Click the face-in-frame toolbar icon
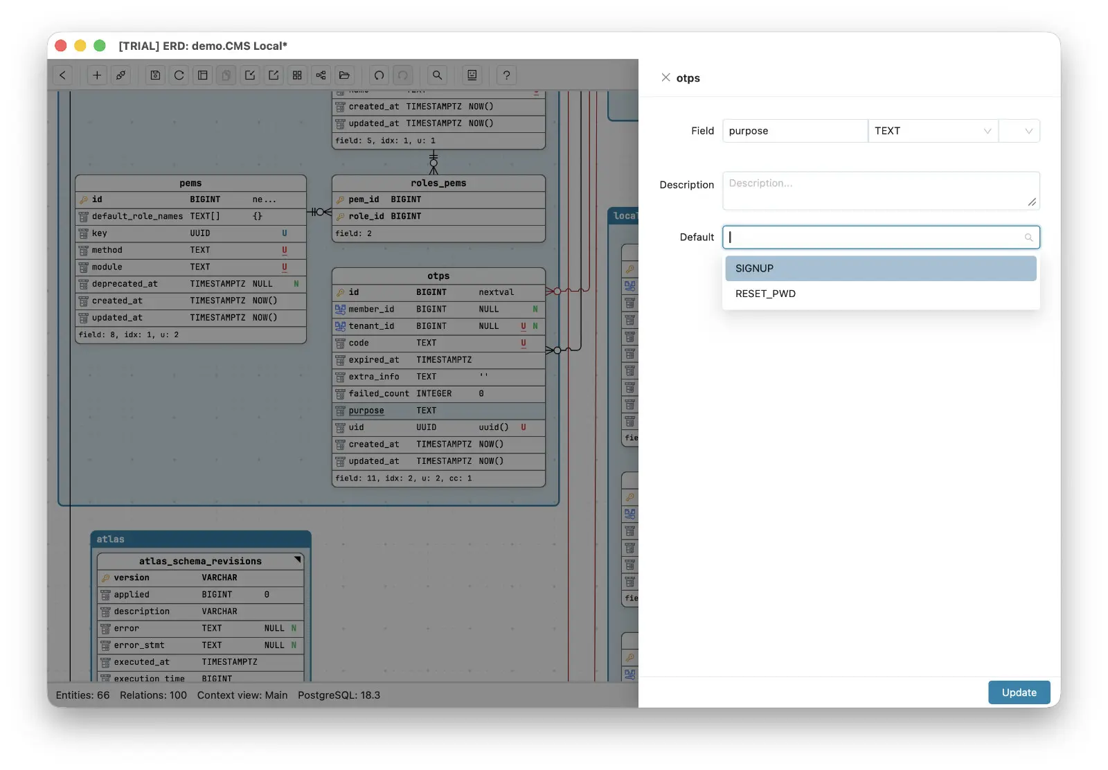This screenshot has height=770, width=1108. click(x=472, y=75)
